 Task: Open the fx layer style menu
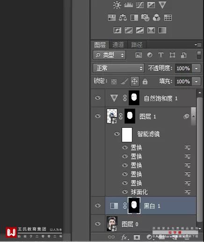click(x=124, y=237)
